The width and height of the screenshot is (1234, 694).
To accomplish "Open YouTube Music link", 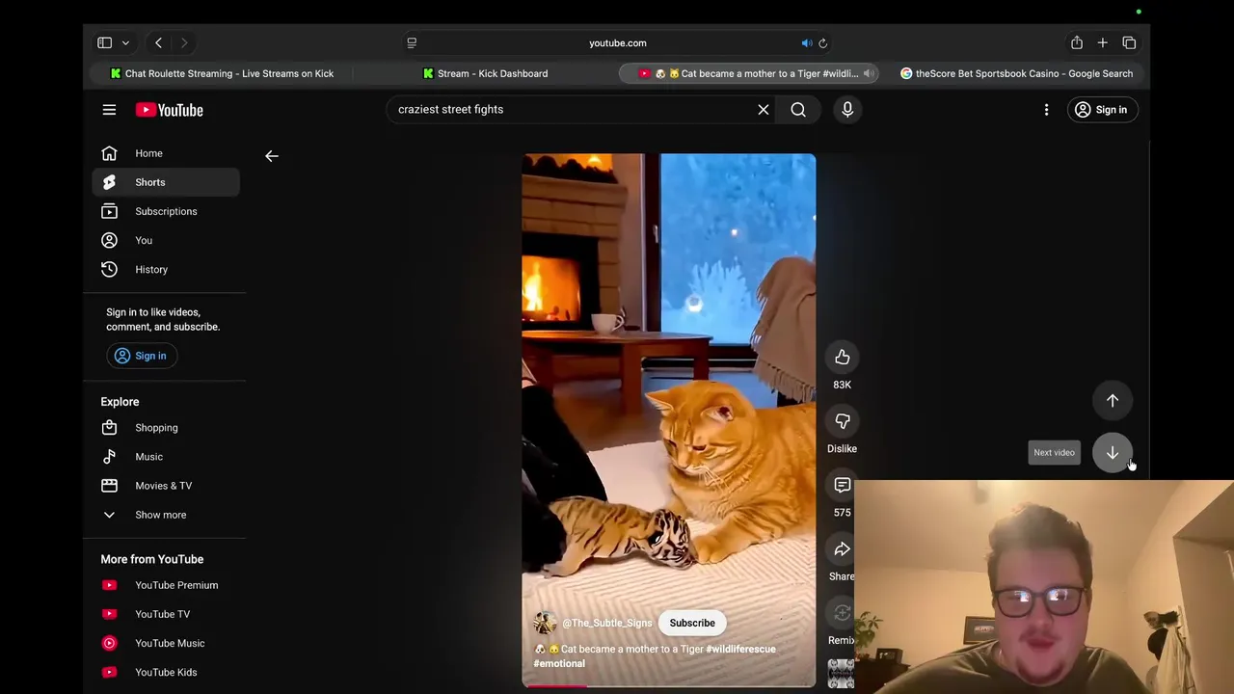I will [166, 643].
